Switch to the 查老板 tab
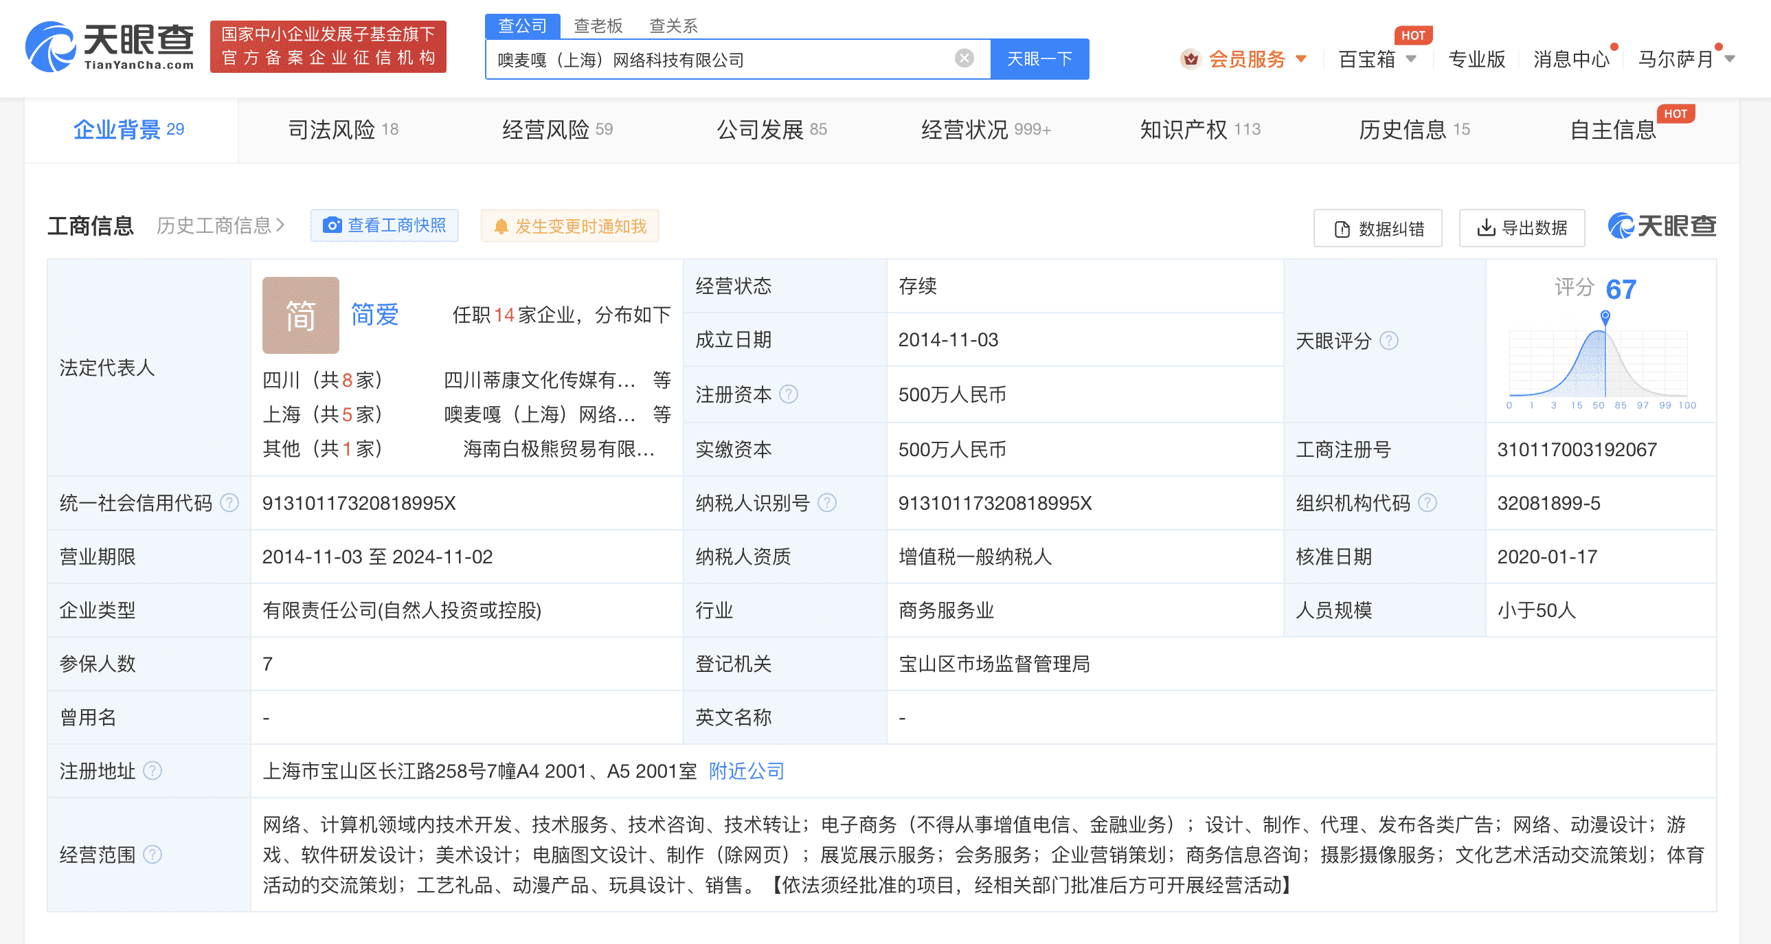 click(598, 25)
